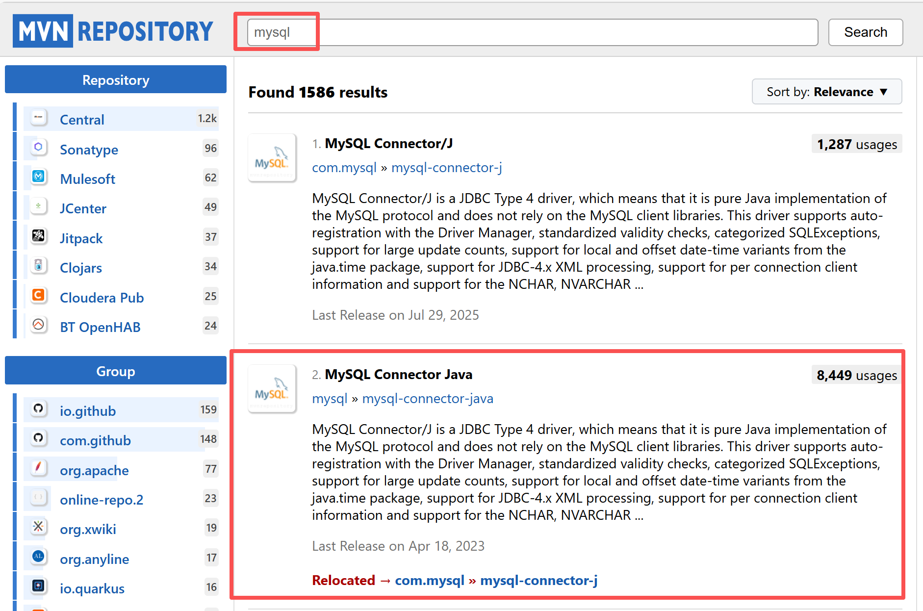The height and width of the screenshot is (611, 923).
Task: Click the JCenter repository icon
Action: [x=38, y=206]
